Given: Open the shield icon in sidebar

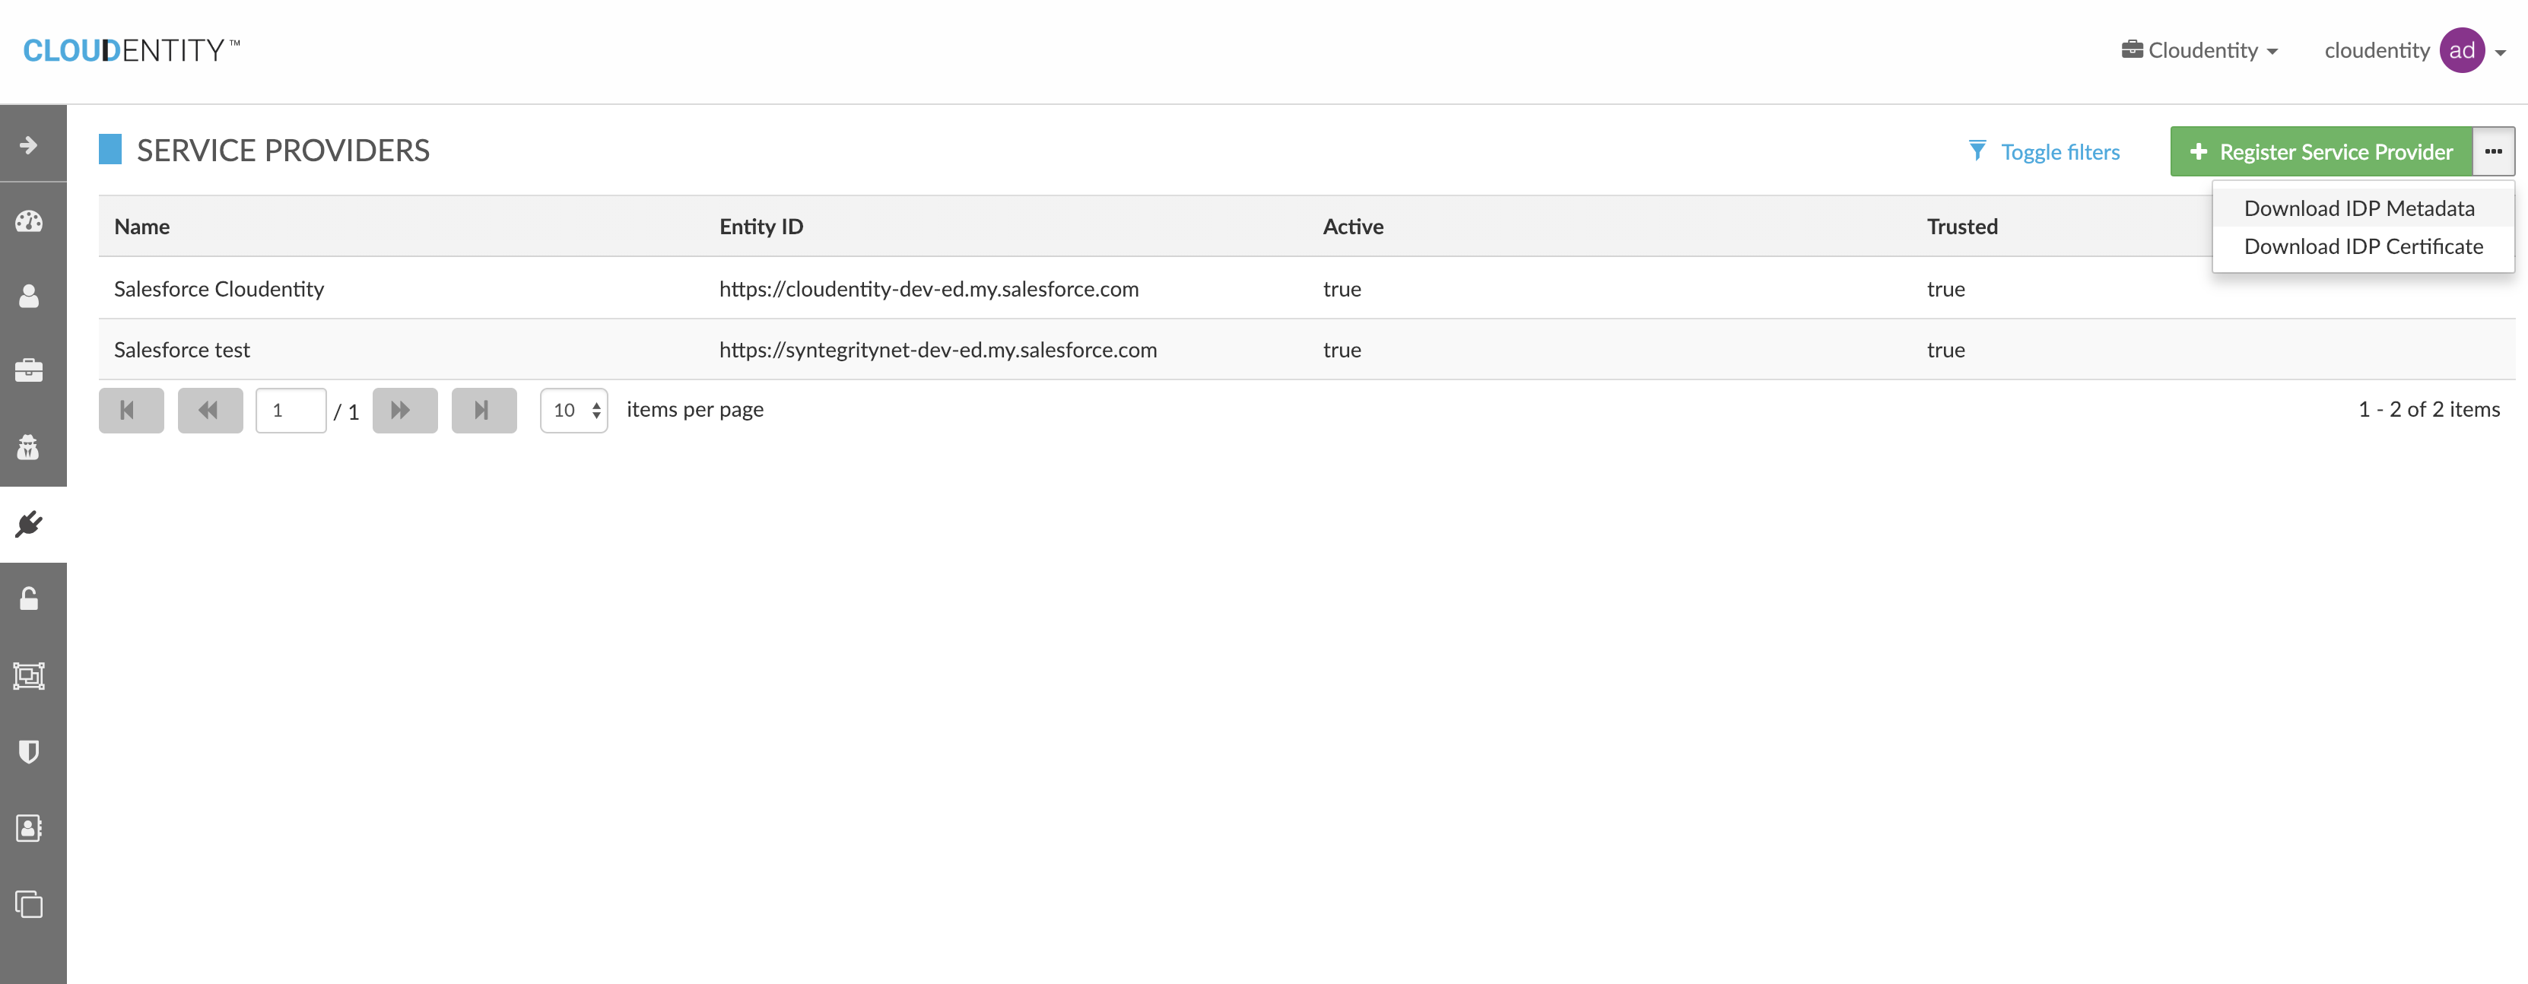Looking at the screenshot, I should pyautogui.click(x=30, y=751).
